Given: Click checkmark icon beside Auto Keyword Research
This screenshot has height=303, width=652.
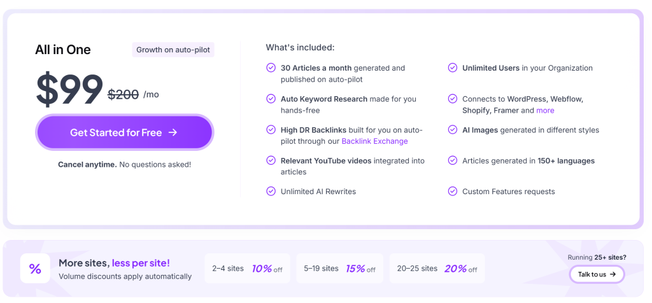Looking at the screenshot, I should tap(271, 99).
